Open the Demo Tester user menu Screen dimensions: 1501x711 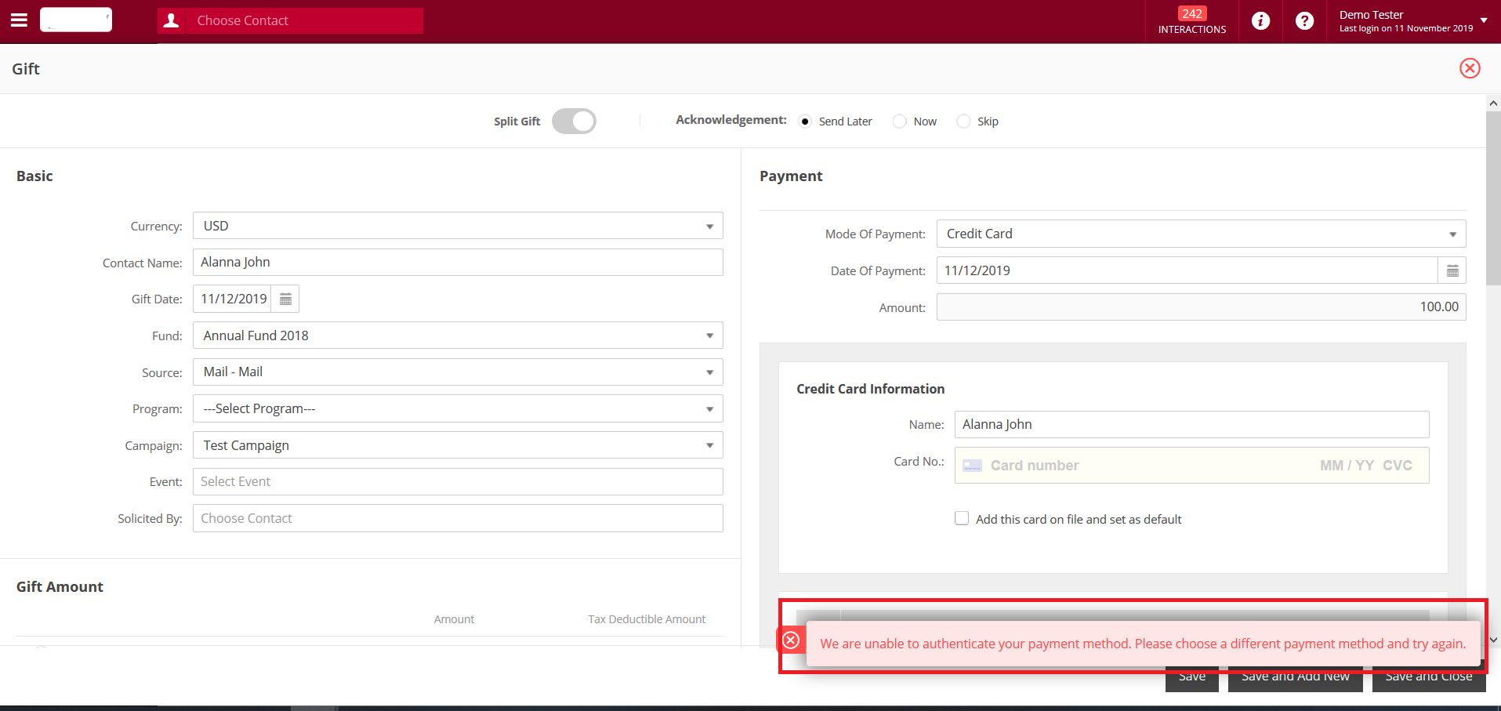[1411, 21]
